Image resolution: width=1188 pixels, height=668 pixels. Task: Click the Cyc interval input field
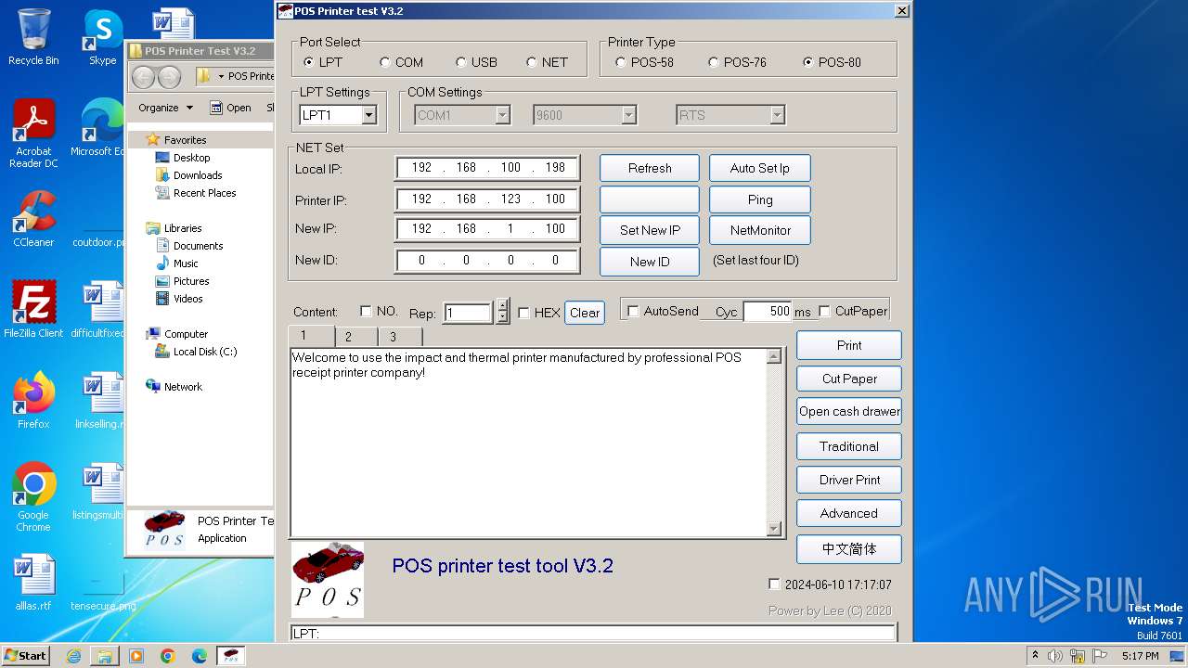coord(768,312)
